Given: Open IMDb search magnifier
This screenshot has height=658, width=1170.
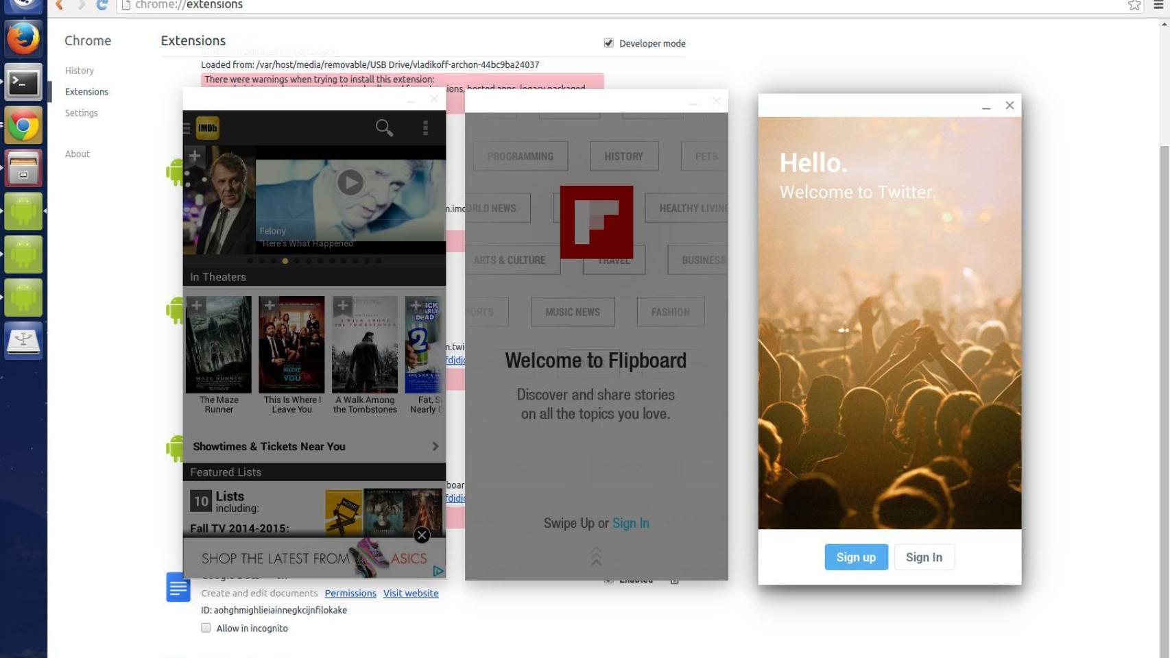Looking at the screenshot, I should pyautogui.click(x=384, y=127).
